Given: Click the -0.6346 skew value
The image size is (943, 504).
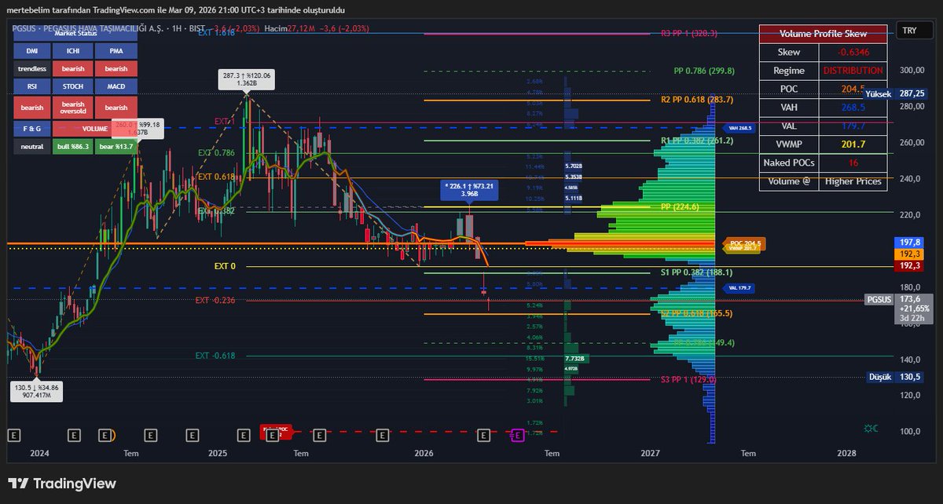Looking at the screenshot, I should point(853,52).
